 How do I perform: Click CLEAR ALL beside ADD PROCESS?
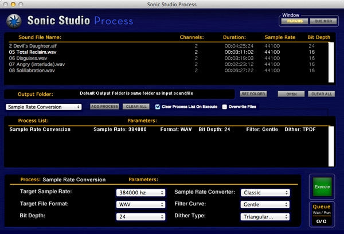[136, 107]
